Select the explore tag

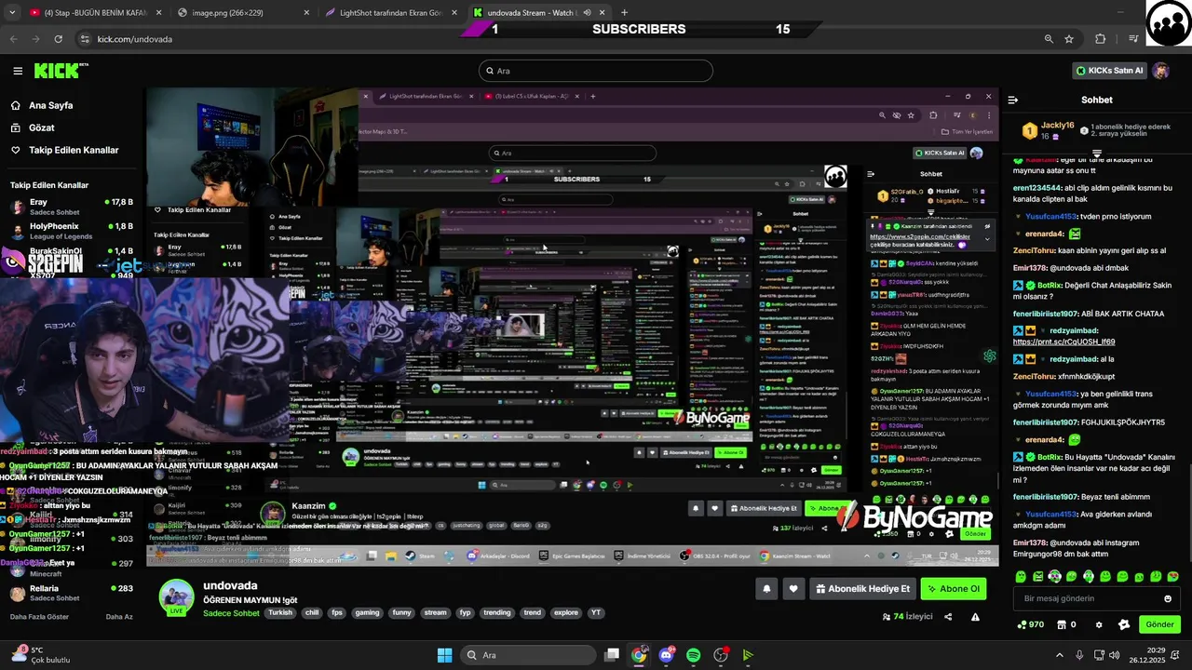click(566, 612)
